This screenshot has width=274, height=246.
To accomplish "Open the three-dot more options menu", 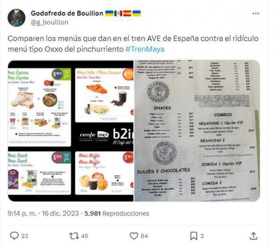I will pos(256,14).
